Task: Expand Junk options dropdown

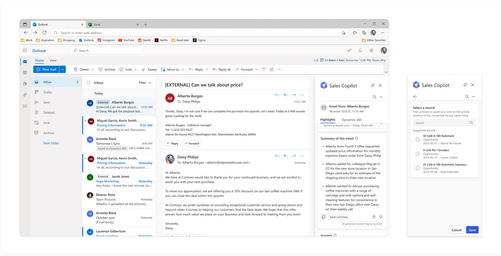Action: tap(136, 69)
